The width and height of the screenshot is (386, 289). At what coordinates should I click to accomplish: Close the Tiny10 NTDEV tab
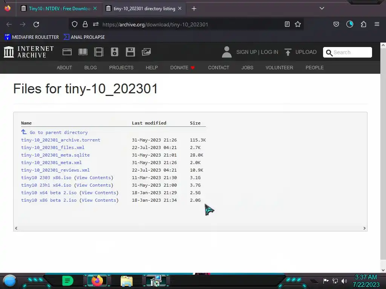95,8
